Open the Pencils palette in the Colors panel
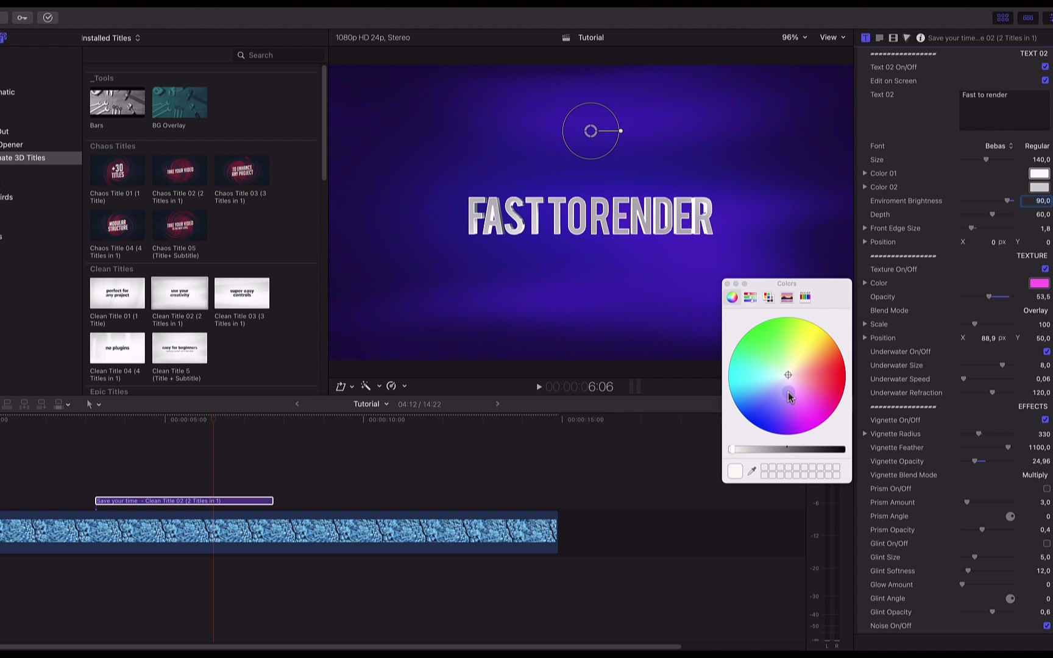 pyautogui.click(x=805, y=297)
